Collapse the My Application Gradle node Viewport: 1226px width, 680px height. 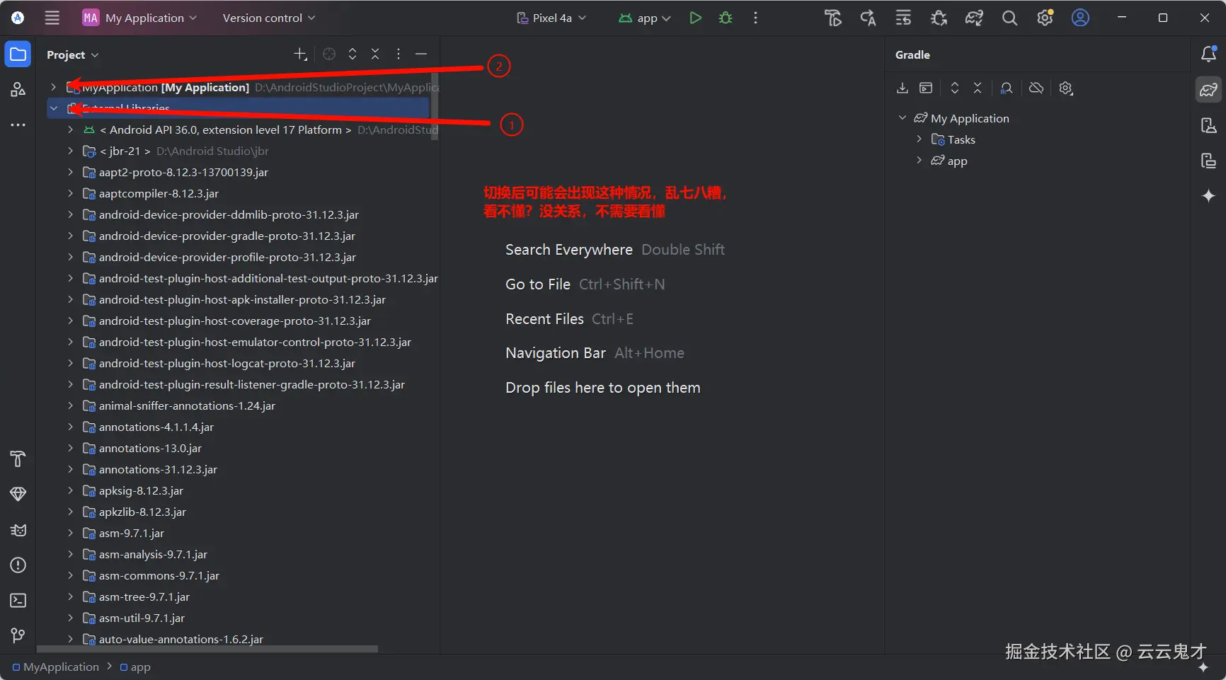(903, 117)
